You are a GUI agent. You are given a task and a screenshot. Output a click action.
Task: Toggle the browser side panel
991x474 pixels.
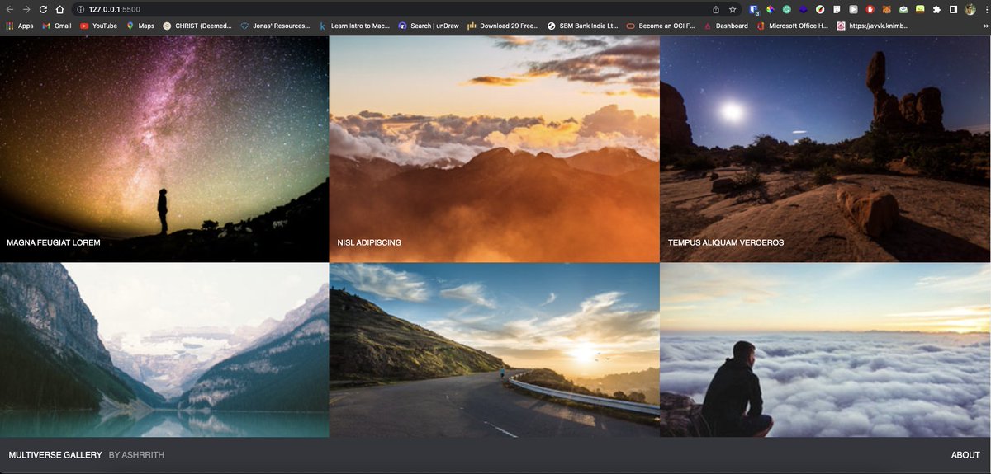[x=953, y=9]
